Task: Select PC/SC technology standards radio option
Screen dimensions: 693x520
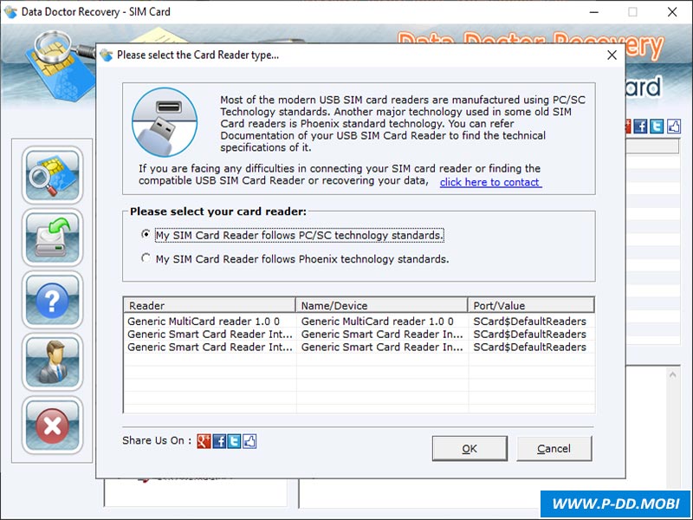Action: 146,235
